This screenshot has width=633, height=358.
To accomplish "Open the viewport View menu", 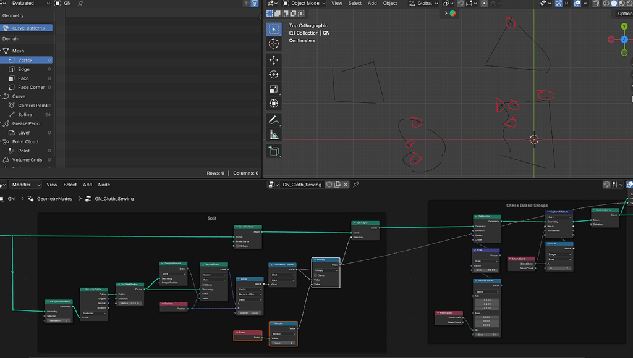I will point(337,3).
